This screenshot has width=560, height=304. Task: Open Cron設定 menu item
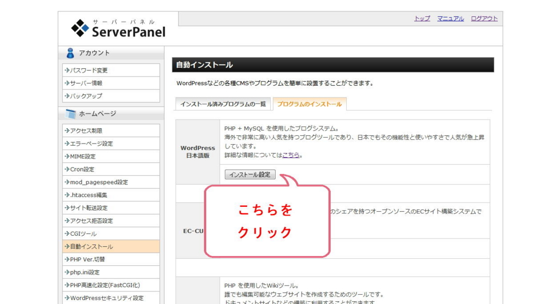[x=111, y=169]
